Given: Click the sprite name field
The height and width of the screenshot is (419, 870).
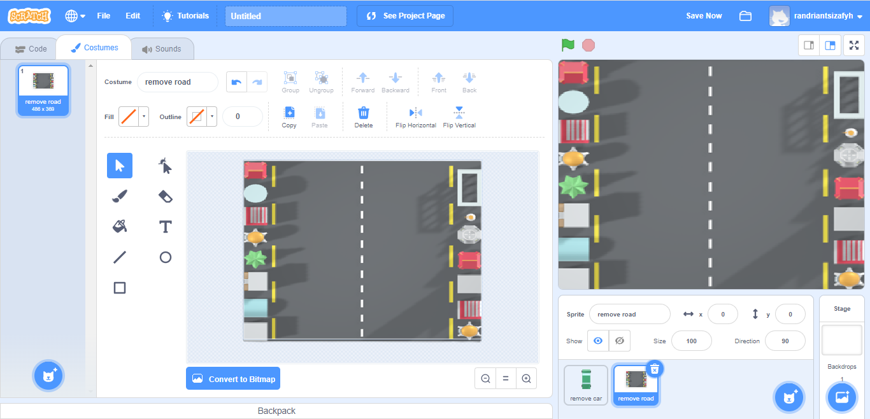Looking at the screenshot, I should (629, 314).
